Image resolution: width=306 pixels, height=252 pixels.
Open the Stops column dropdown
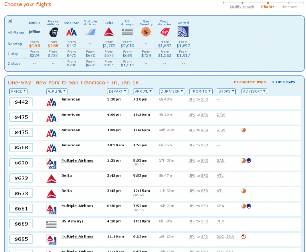[226, 91]
